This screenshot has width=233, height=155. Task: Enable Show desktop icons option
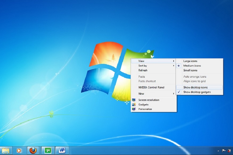coord(195,87)
